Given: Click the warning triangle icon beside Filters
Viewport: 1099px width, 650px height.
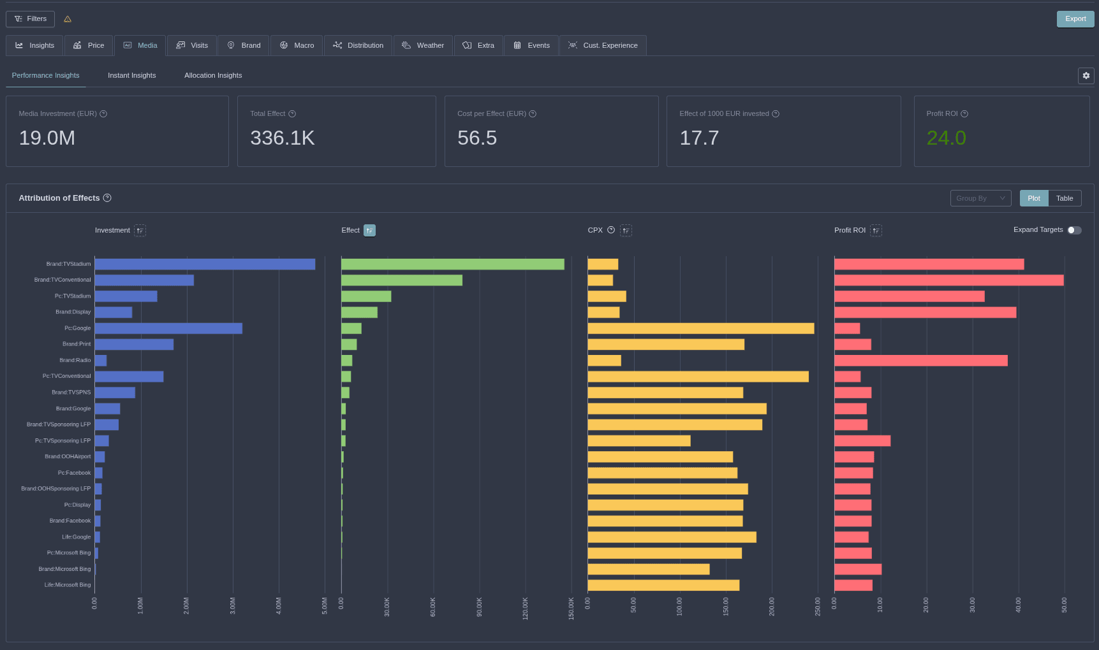Looking at the screenshot, I should point(68,19).
